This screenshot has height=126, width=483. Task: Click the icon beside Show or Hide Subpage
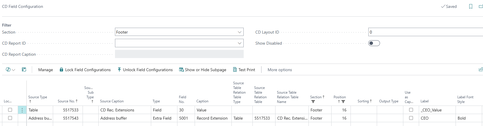(x=181, y=70)
